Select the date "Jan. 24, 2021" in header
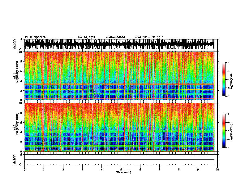This screenshot has width=245, height=190. [x=86, y=37]
